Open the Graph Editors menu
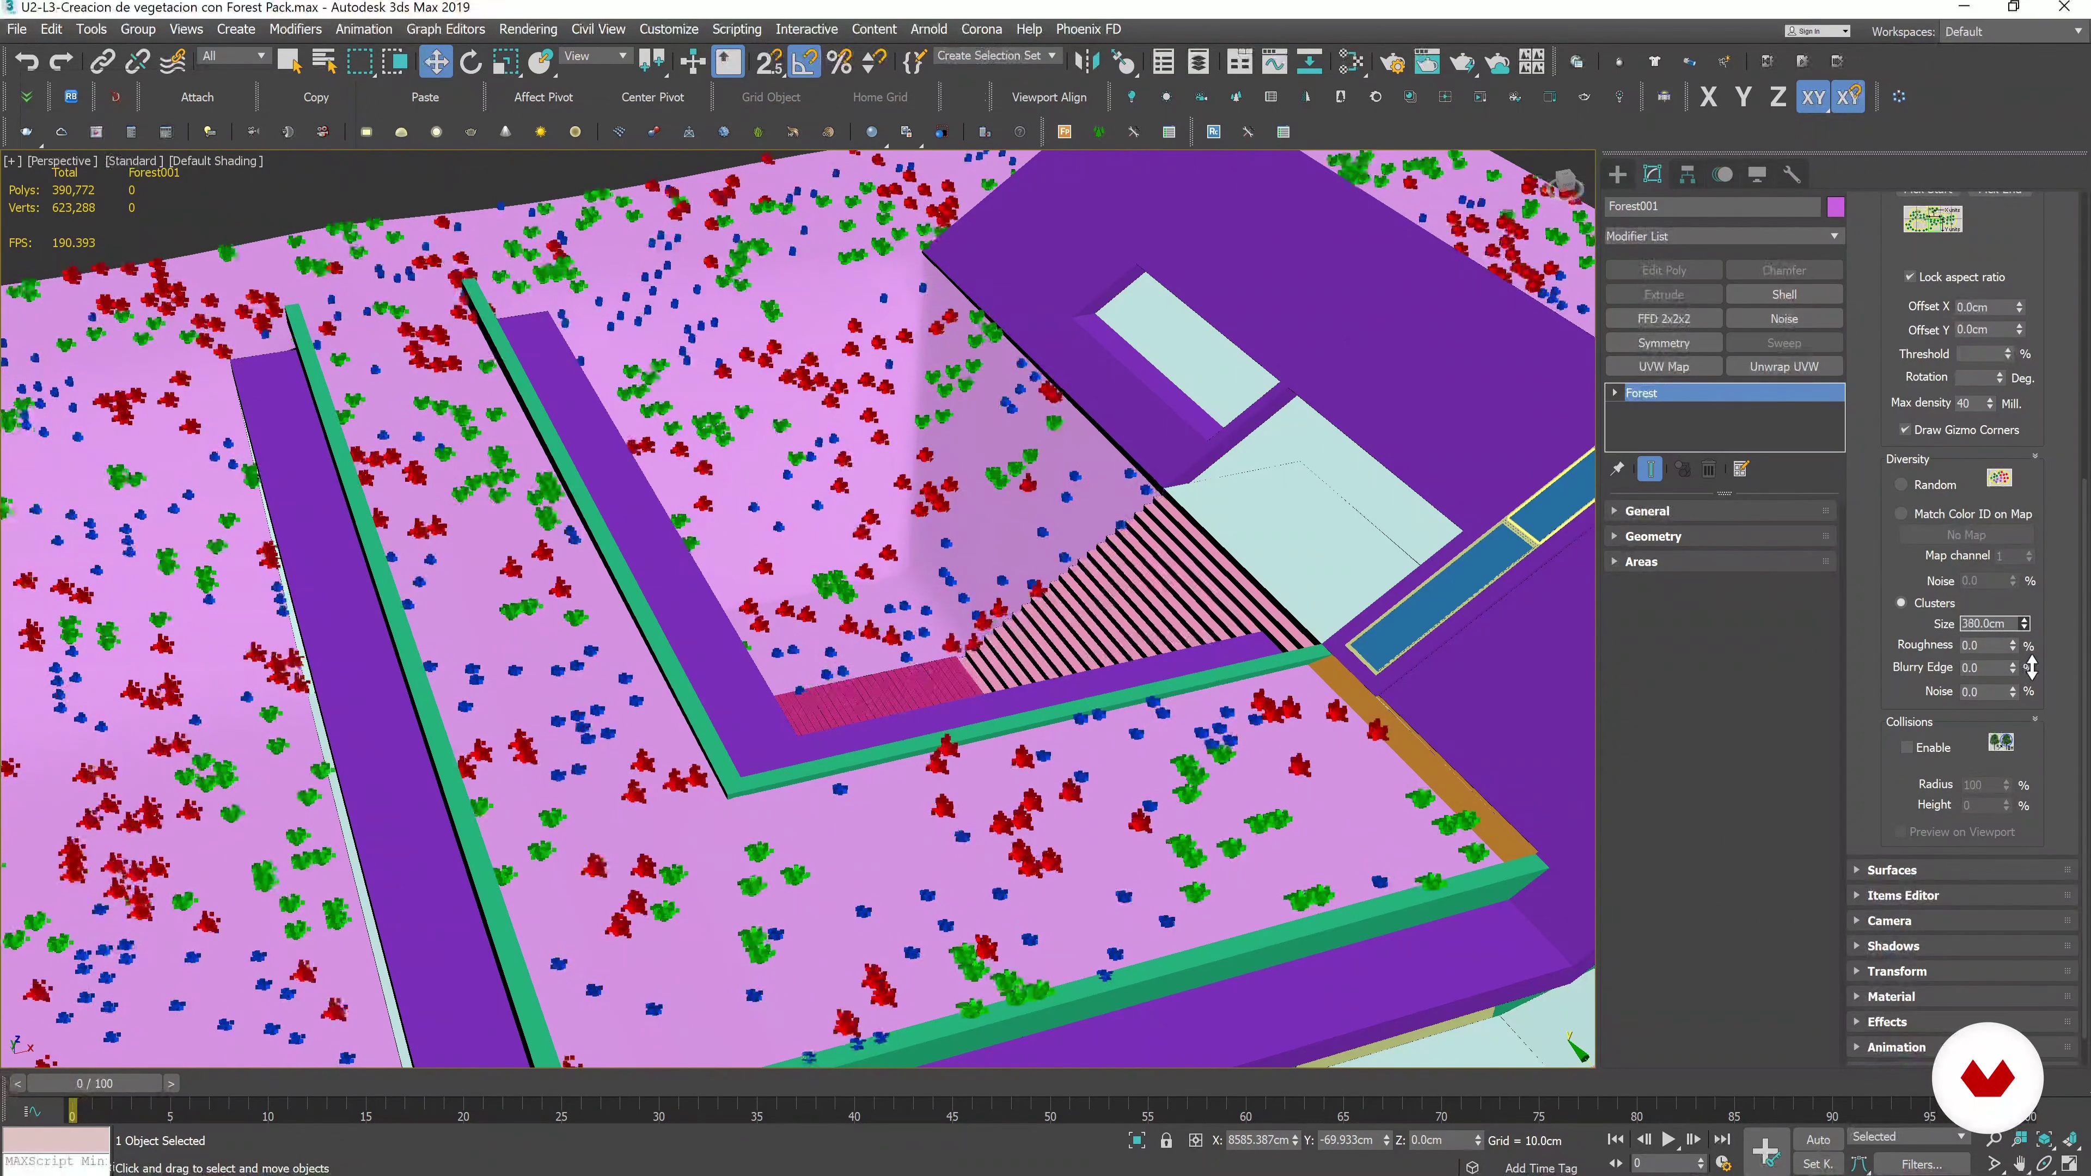This screenshot has width=2091, height=1176. [445, 29]
